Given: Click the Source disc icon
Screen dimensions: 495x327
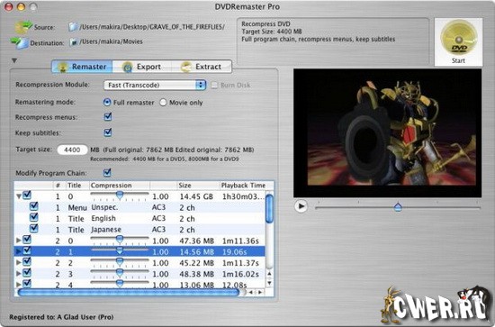Looking at the screenshot, I should (22, 27).
